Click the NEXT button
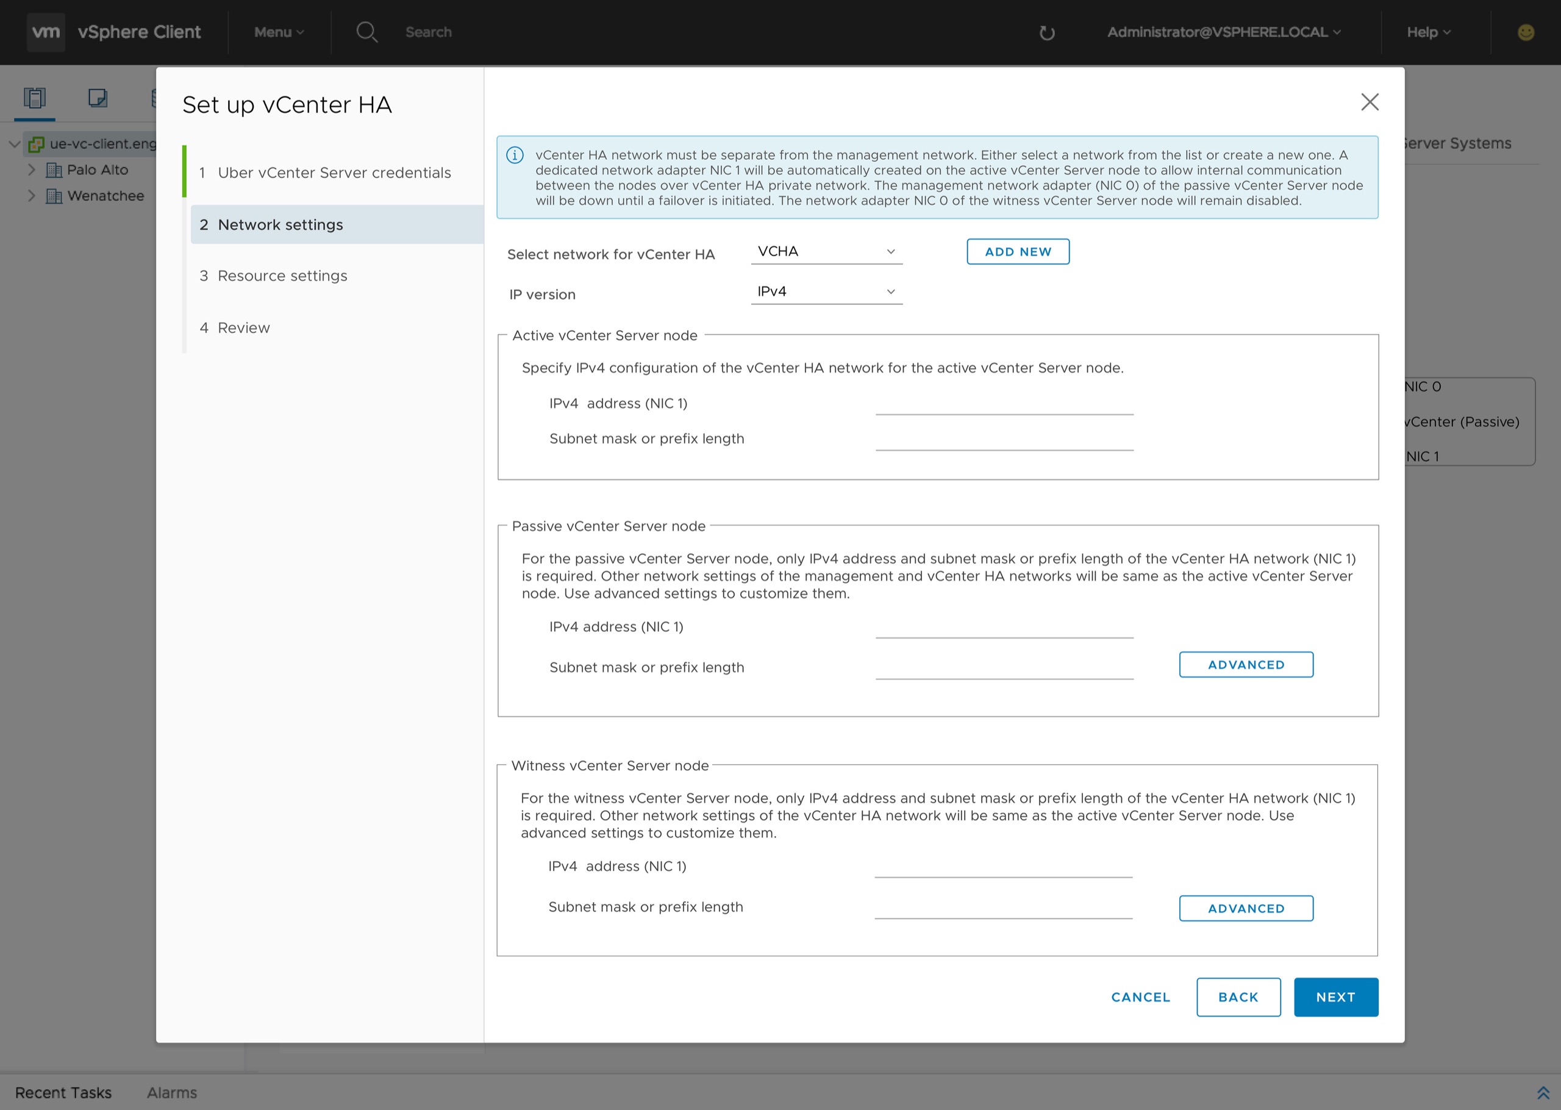Screen dimensions: 1561x1110 coord(1335,997)
